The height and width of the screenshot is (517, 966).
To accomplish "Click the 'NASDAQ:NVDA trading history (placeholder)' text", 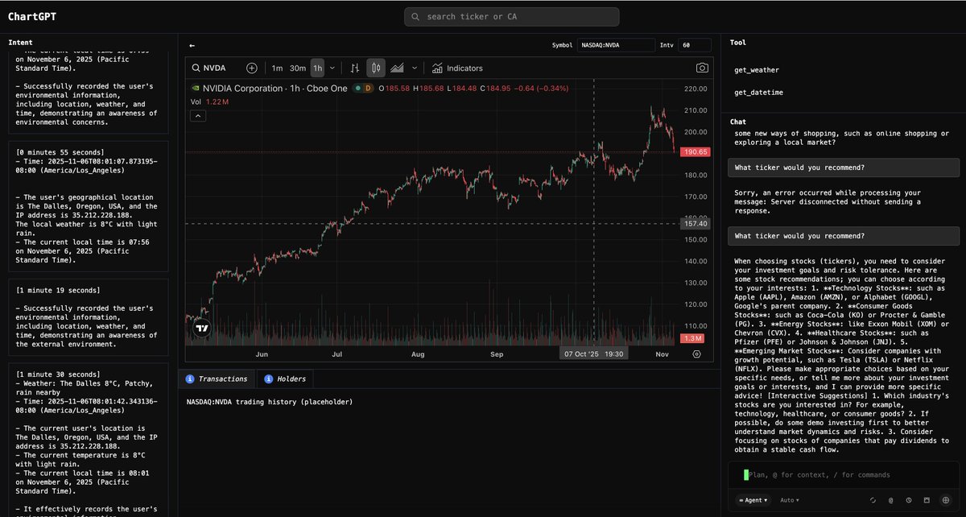I will [270, 401].
